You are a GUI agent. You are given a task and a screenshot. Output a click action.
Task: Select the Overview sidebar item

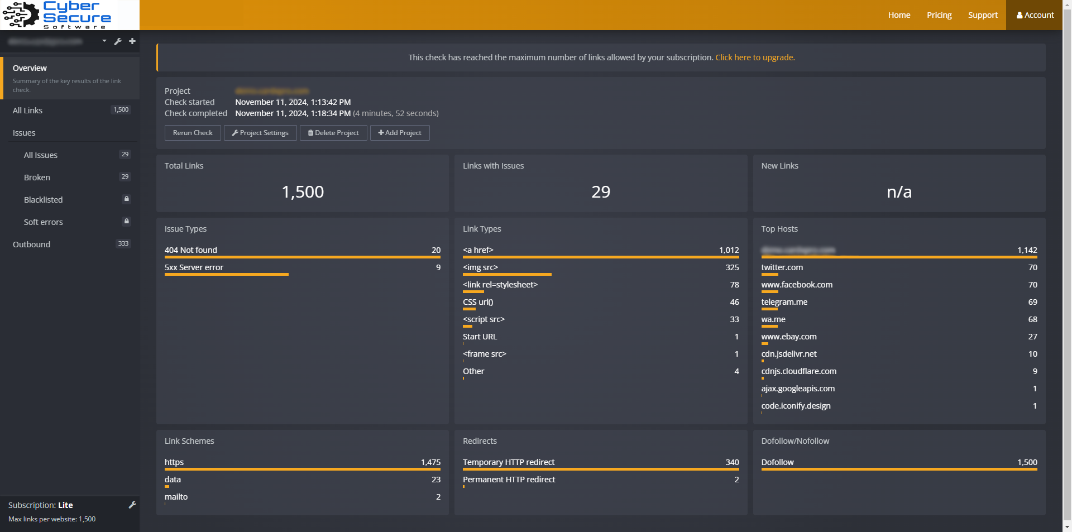tap(70, 78)
